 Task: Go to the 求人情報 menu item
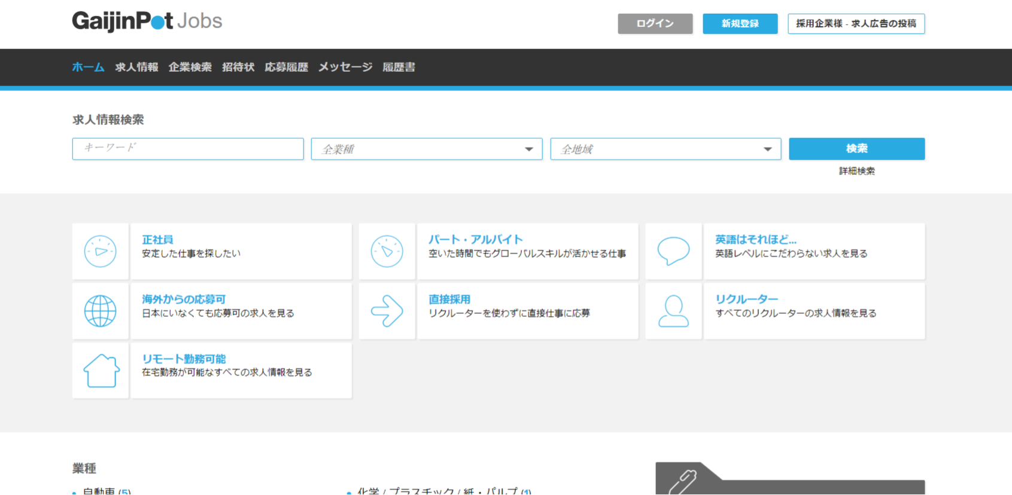pos(136,67)
